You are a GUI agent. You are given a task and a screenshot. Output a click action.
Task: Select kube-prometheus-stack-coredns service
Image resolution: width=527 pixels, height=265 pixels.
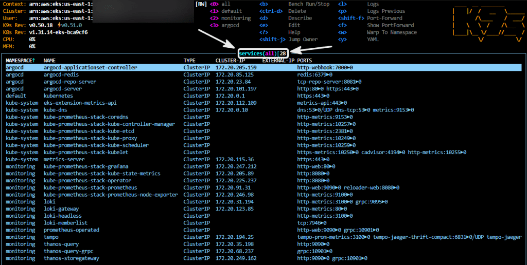coord(86,117)
